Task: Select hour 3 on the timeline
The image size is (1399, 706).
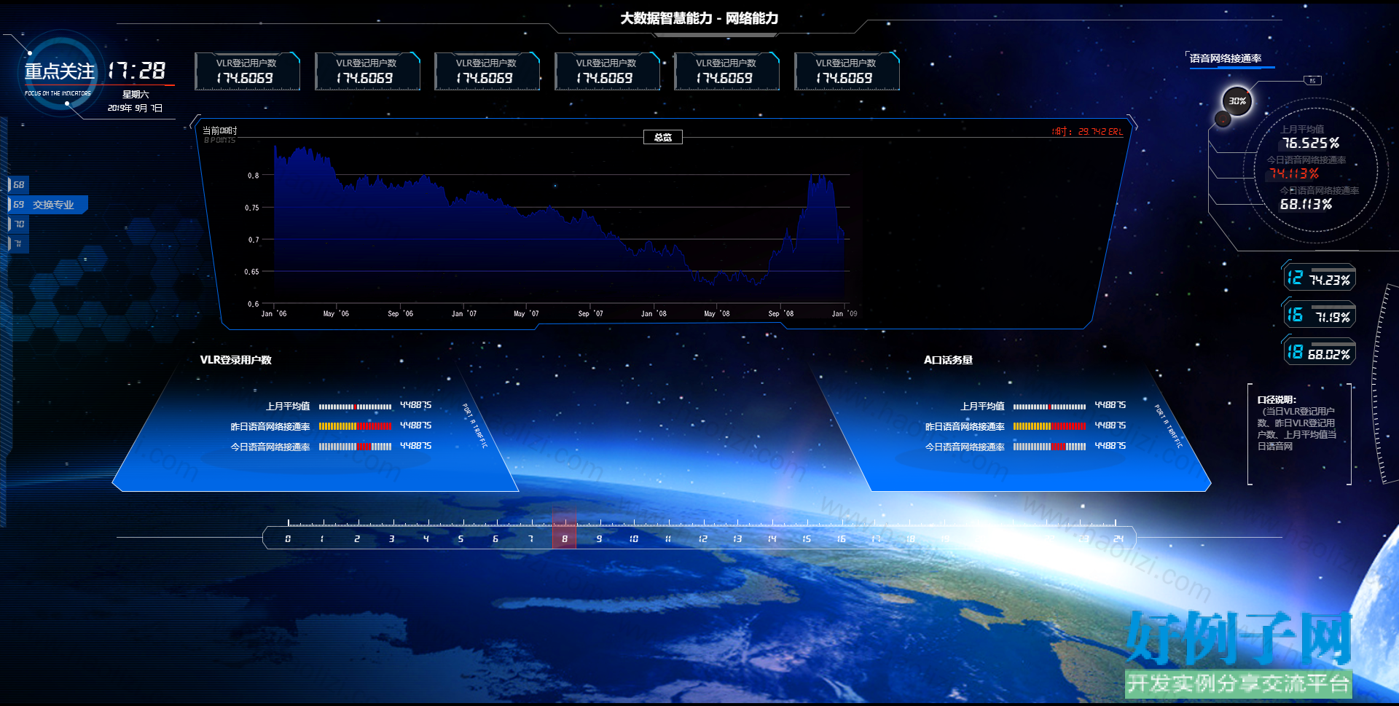Action: coord(391,539)
